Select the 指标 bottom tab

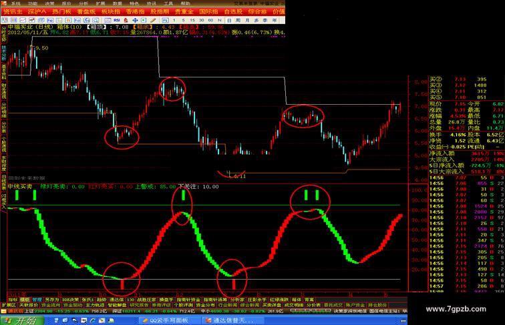[x=12, y=300]
